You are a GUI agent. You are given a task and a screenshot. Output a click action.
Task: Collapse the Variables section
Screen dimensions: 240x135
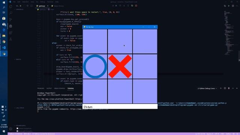coord(19,9)
